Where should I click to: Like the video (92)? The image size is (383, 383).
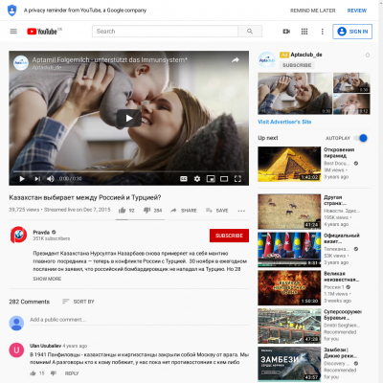[126, 211]
